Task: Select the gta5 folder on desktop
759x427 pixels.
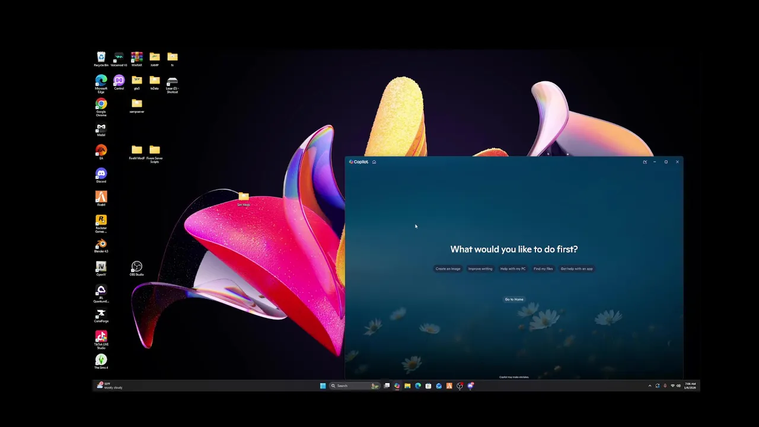Action: (136, 82)
